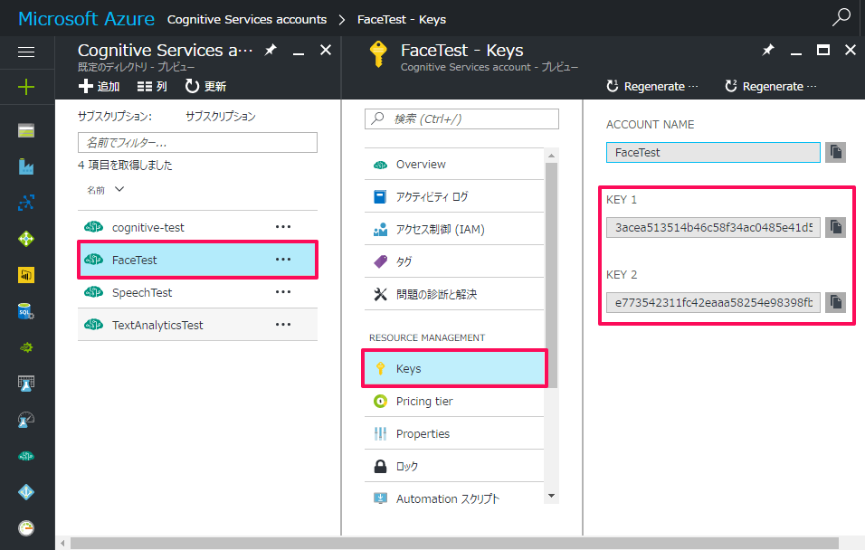Click the green plus New resource icon
Image resolution: width=865 pixels, height=550 pixels.
[x=26, y=87]
